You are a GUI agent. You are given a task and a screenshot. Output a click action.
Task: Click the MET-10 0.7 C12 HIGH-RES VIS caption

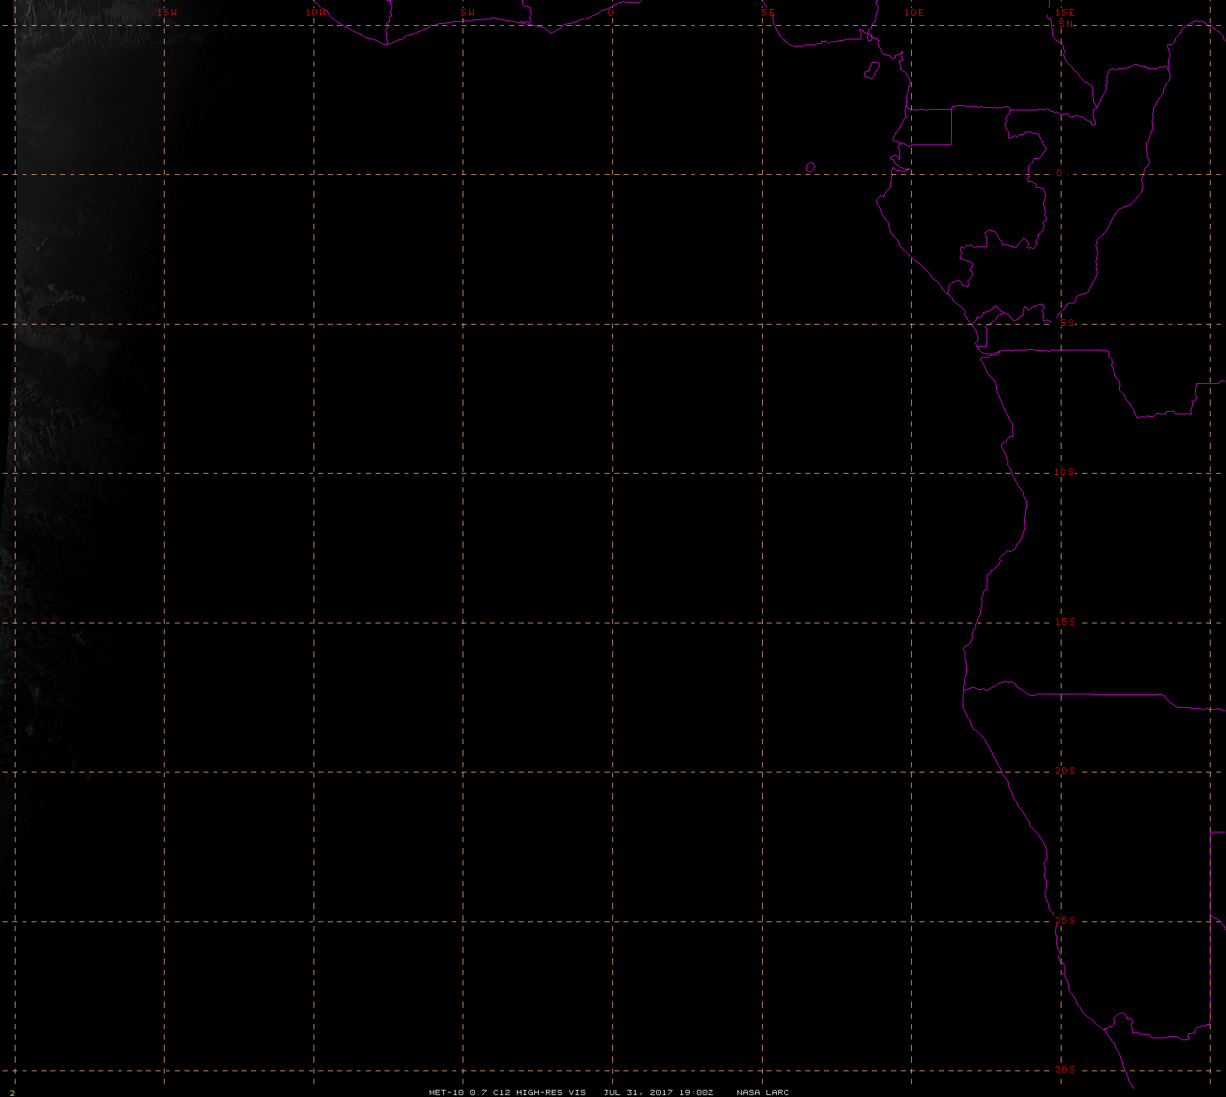click(508, 1092)
